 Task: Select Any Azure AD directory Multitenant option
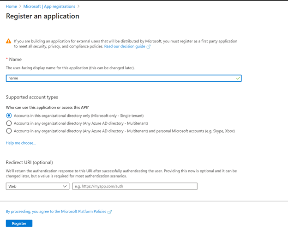tap(9, 123)
